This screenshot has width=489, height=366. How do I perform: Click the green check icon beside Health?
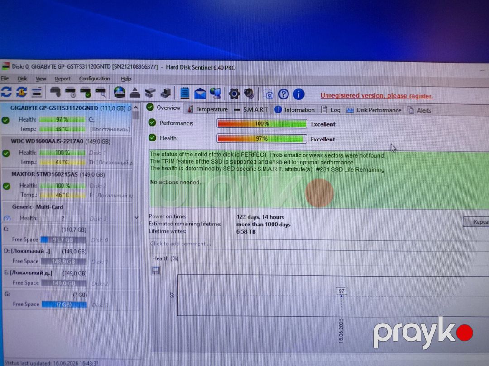(x=152, y=137)
